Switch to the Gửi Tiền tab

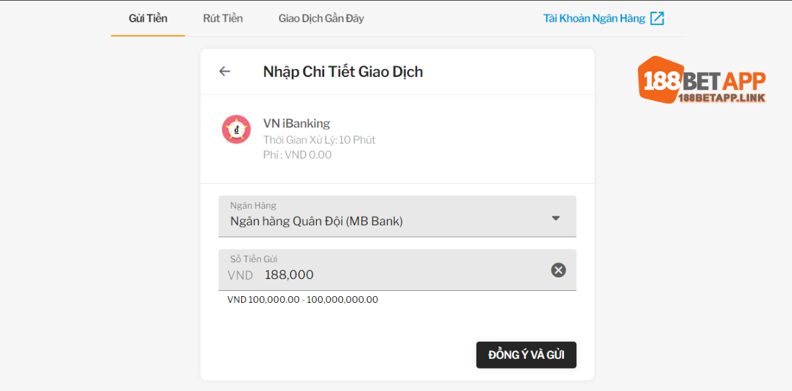148,18
